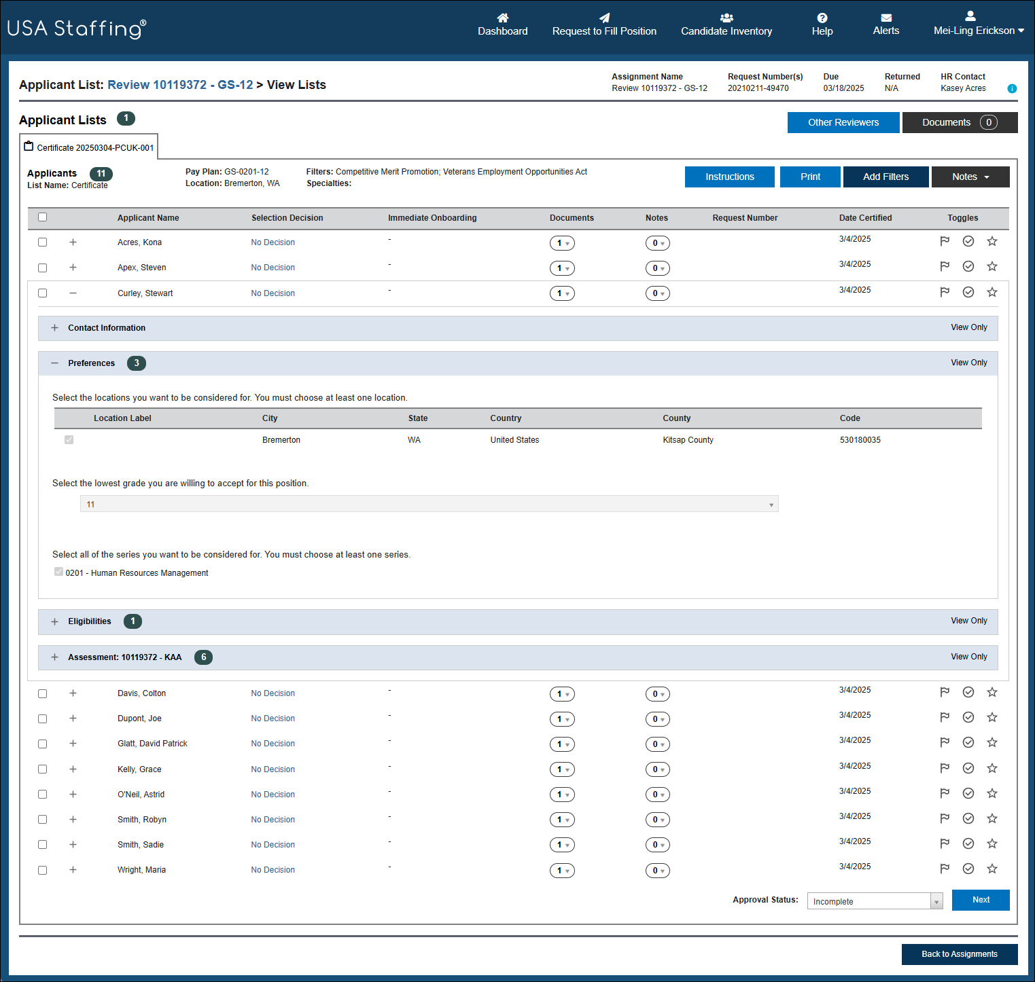Open the Approval Status dropdown
This screenshot has height=982, width=1035.
coord(875,901)
